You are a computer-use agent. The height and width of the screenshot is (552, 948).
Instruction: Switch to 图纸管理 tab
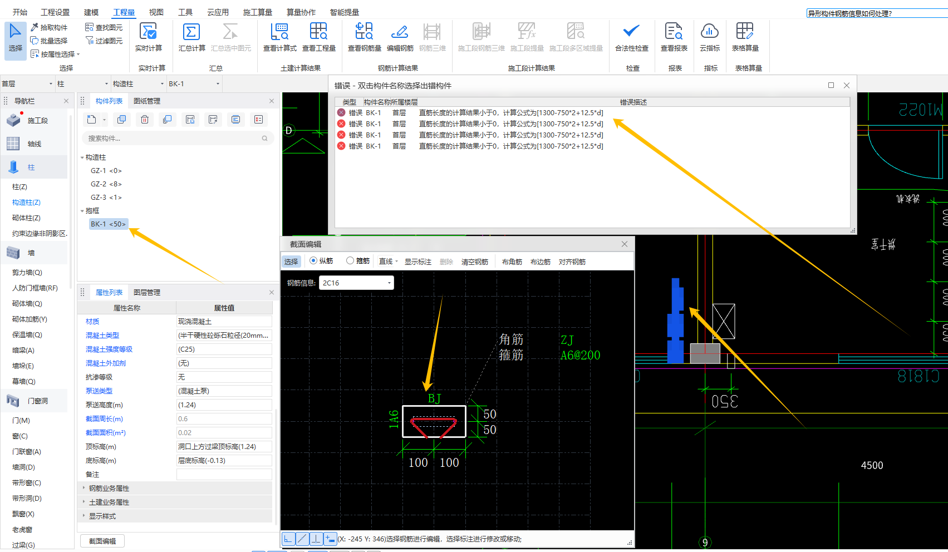point(147,101)
